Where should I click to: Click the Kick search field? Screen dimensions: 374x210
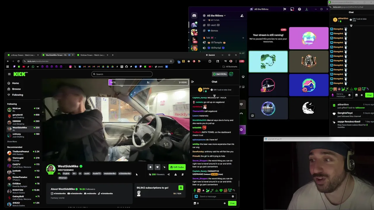122,74
